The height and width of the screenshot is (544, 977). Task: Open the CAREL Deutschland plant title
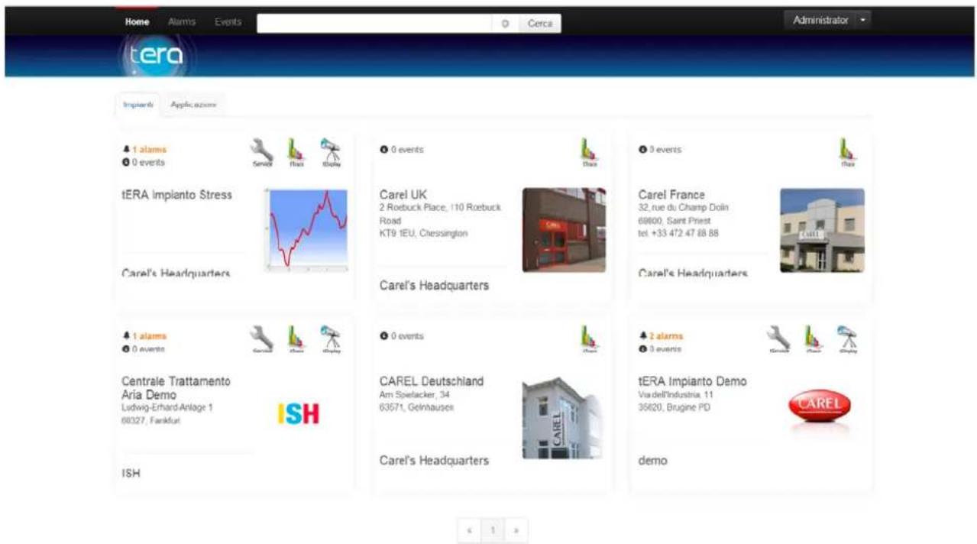[432, 381]
